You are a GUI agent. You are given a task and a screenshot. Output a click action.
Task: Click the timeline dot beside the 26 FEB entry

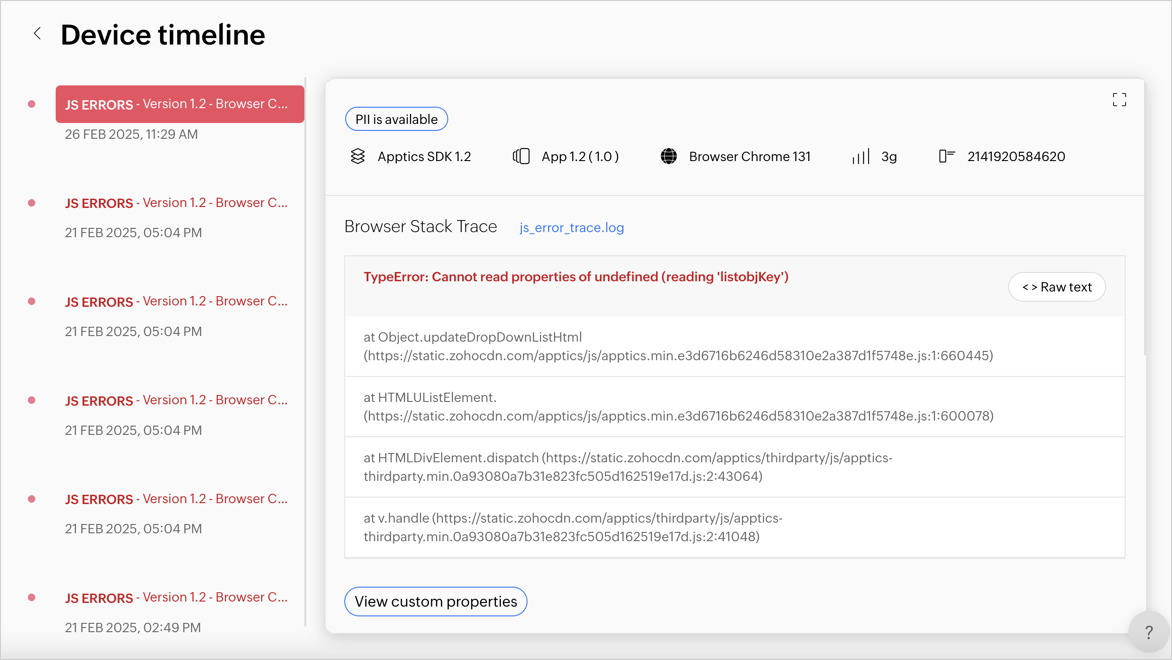point(32,104)
